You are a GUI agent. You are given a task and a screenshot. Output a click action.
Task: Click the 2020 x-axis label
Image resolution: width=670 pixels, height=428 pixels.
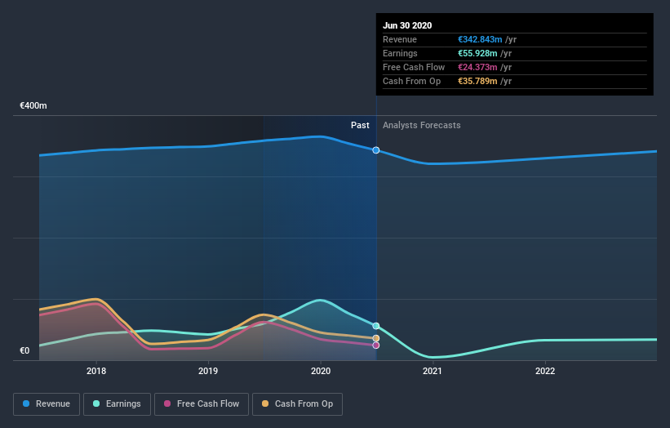[321, 371]
